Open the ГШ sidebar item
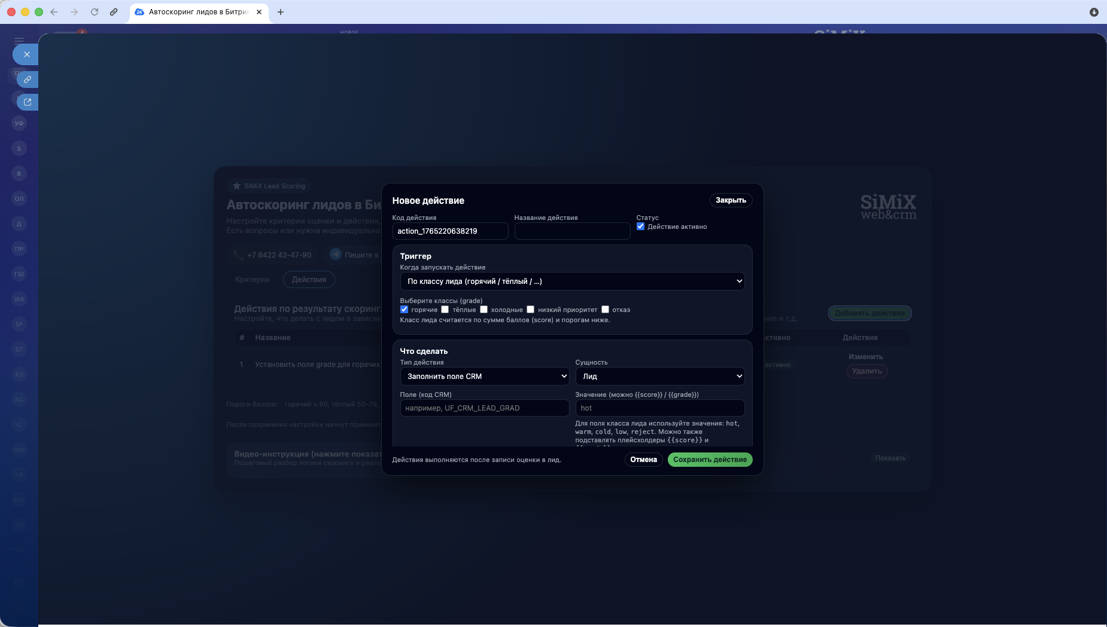 pos(19,274)
